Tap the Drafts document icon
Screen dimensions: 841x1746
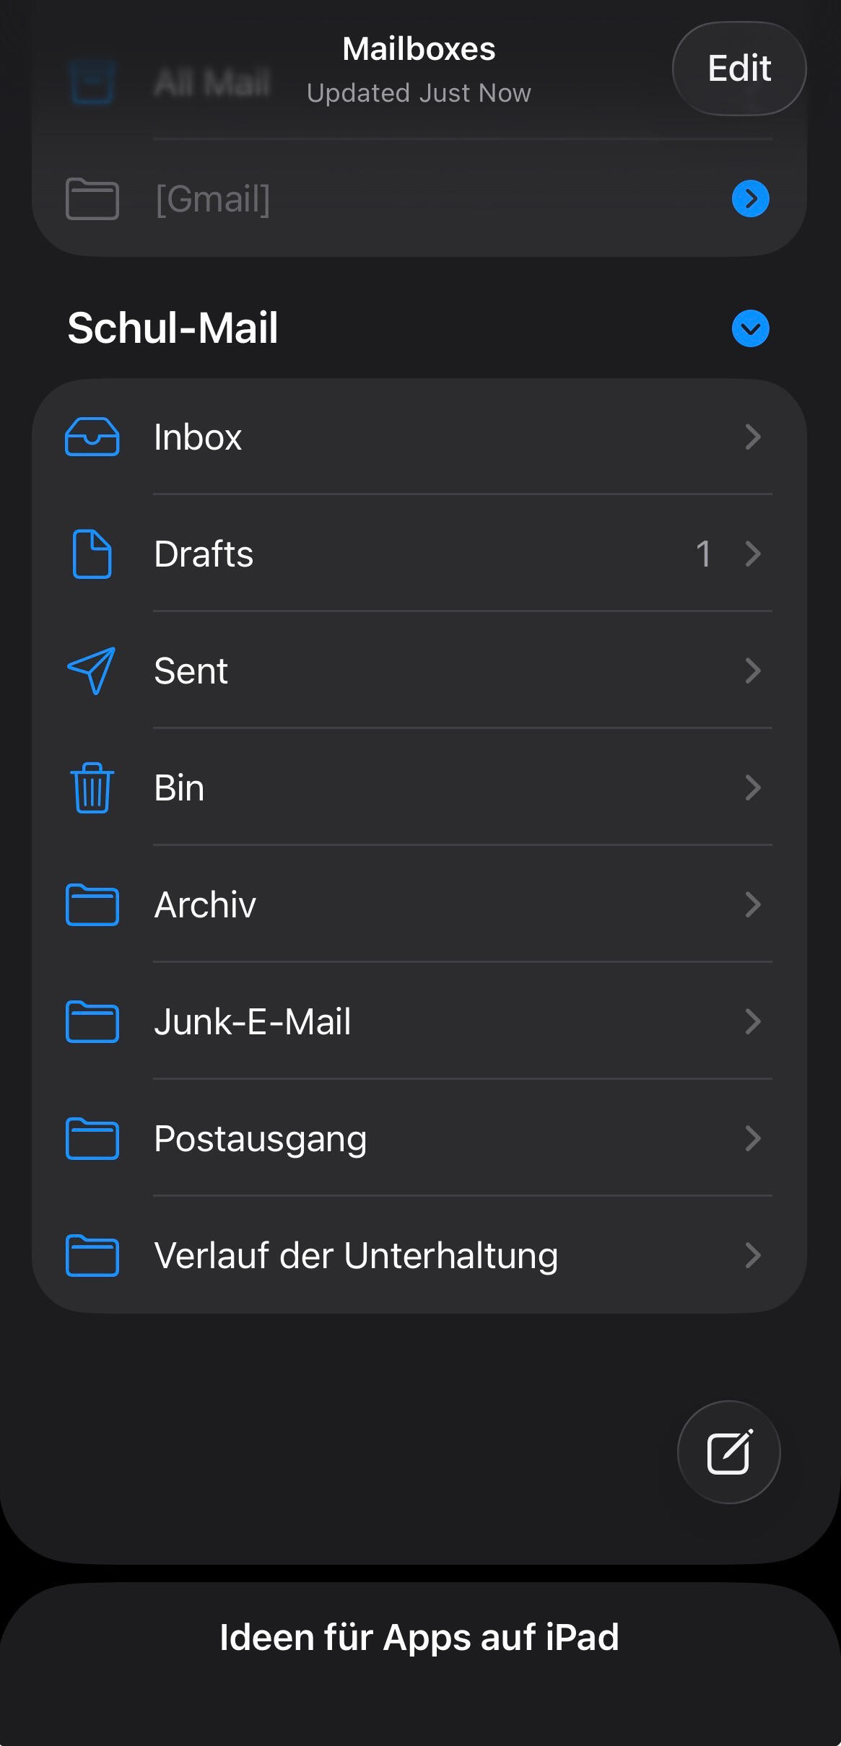coord(92,554)
